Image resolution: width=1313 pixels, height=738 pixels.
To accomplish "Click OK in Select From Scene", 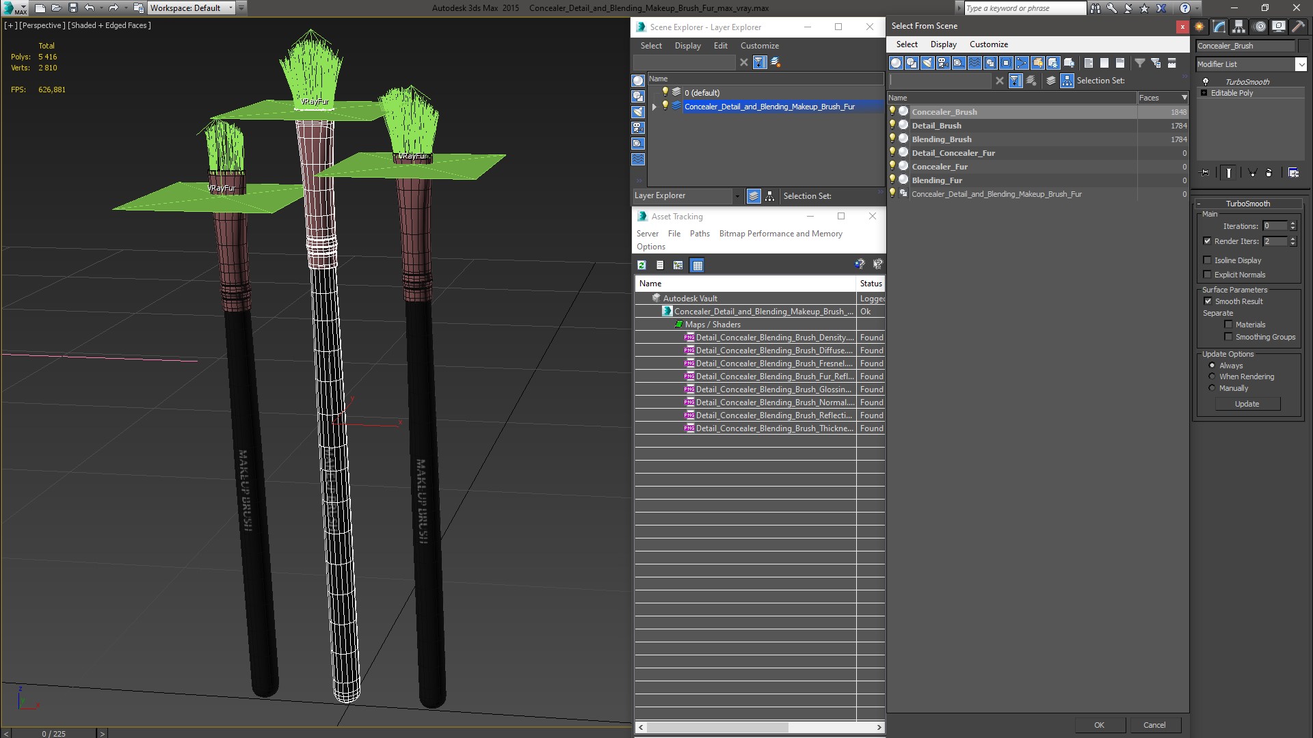I will [1099, 725].
